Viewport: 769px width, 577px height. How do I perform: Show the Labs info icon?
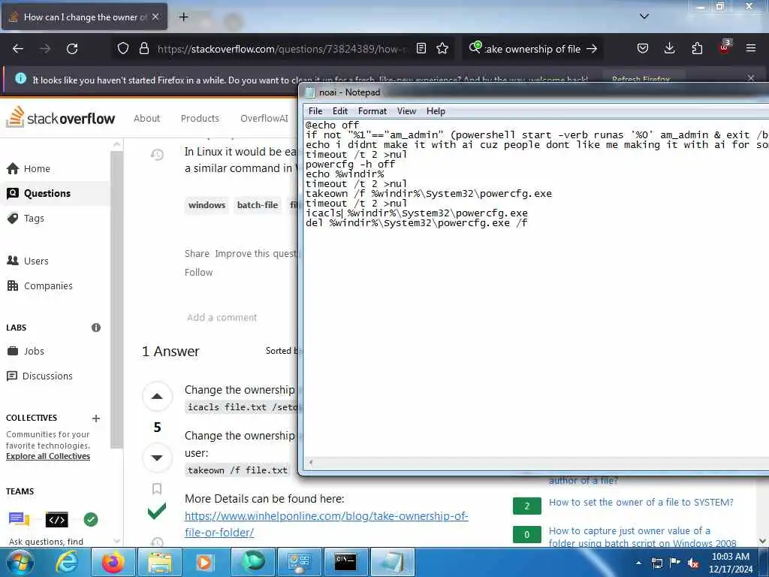coord(96,328)
